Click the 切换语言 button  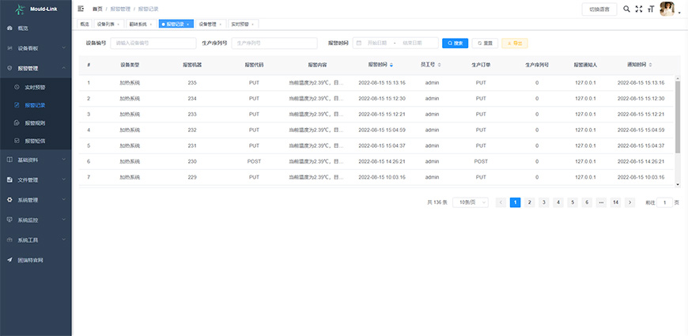599,9
